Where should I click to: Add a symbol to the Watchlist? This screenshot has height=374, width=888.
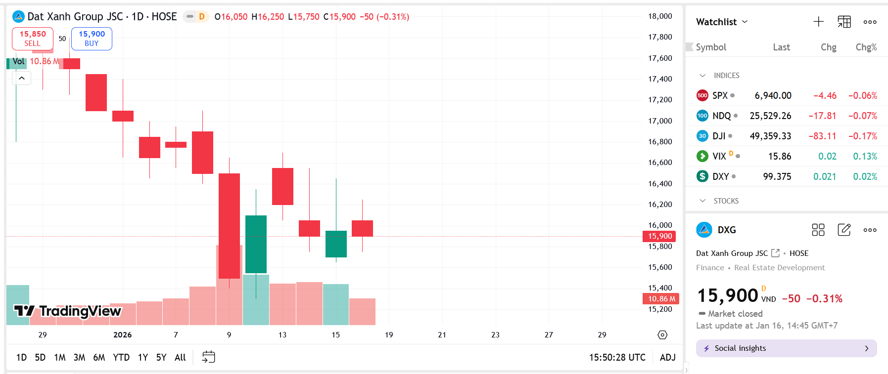[819, 22]
